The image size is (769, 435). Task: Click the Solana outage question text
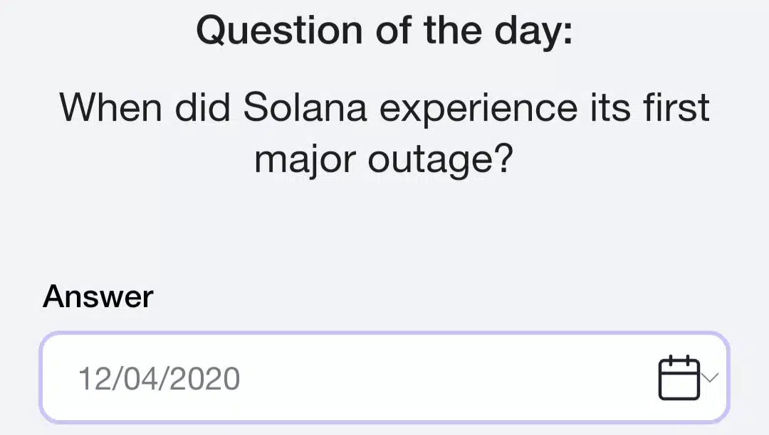[384, 131]
